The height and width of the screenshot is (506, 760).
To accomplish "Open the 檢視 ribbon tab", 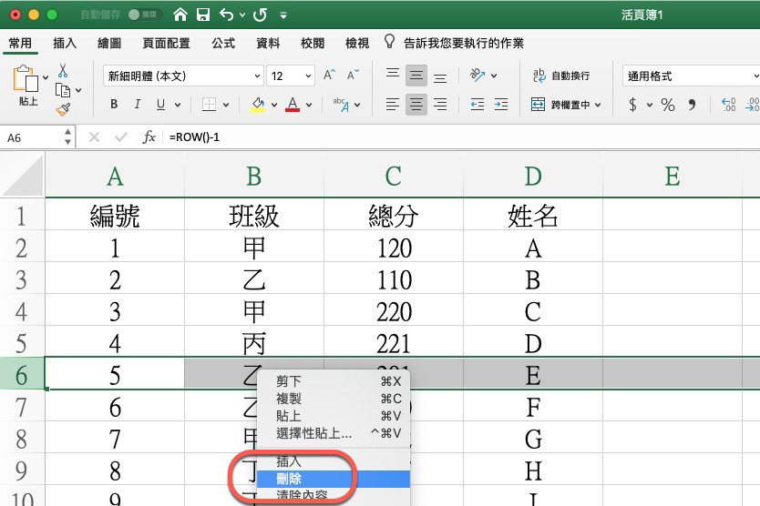I will pos(357,43).
